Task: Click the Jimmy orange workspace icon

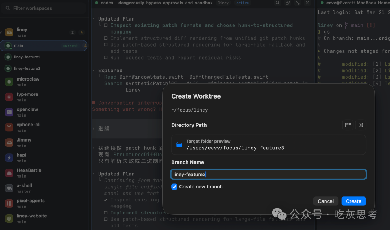Action: tap(9, 143)
